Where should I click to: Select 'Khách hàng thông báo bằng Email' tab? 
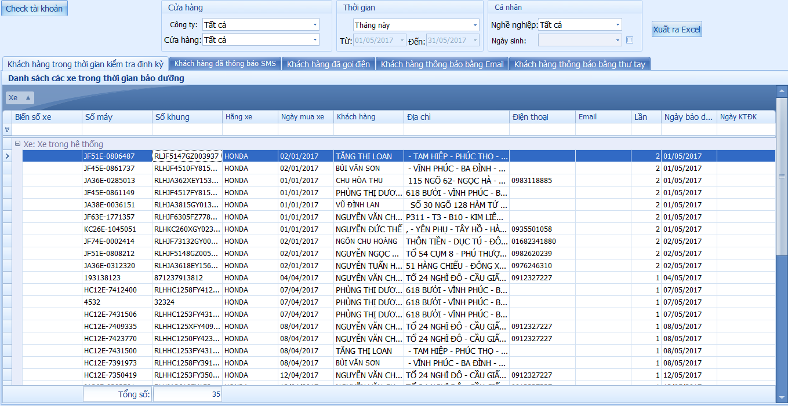[442, 64]
